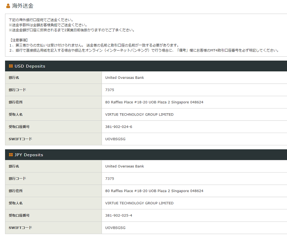Select account number 381-902-024-6
287x238 pixels.
point(119,127)
